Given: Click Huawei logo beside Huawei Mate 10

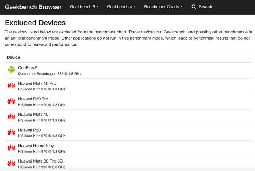Looking at the screenshot, I should (x=11, y=117).
